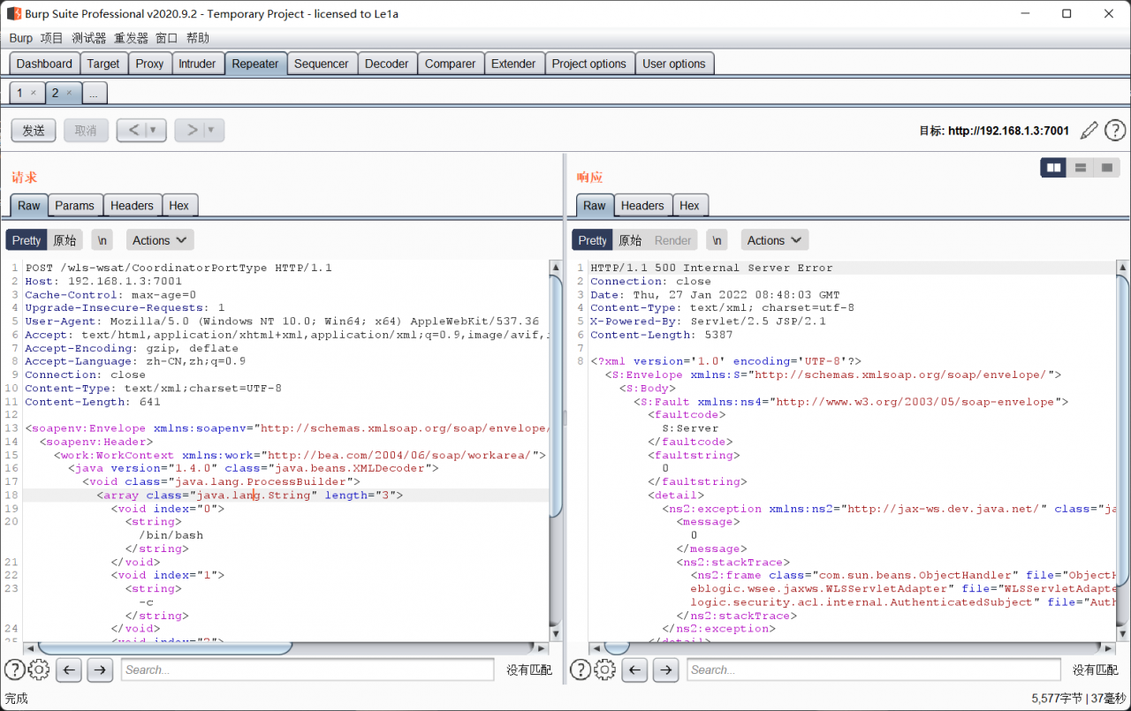Open new Repeater tab with ... button
Screen dimensions: 1131x711
tap(95, 93)
